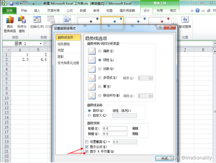Screen dimensions: 216x163
Task: Expand the Undo history dropdown arrow
Action: coord(21,4)
